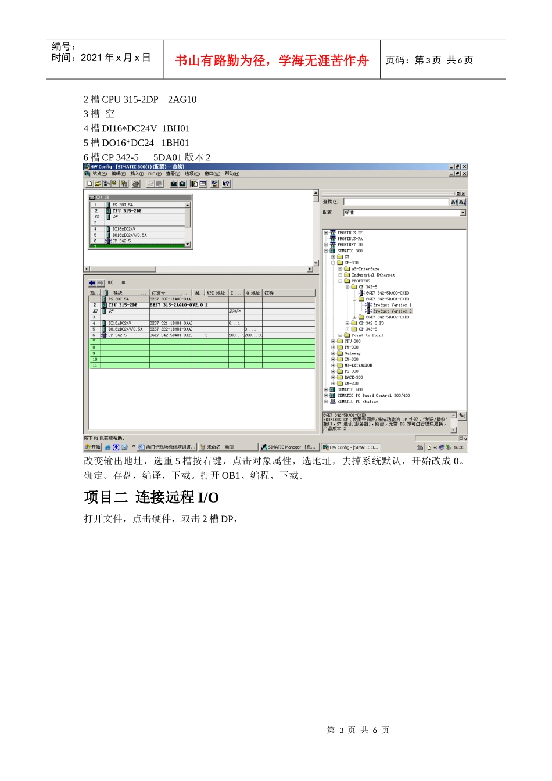The width and height of the screenshot is (552, 781).
Task: Select the RACK-300 folder in catalog
Action: pyautogui.click(x=353, y=377)
